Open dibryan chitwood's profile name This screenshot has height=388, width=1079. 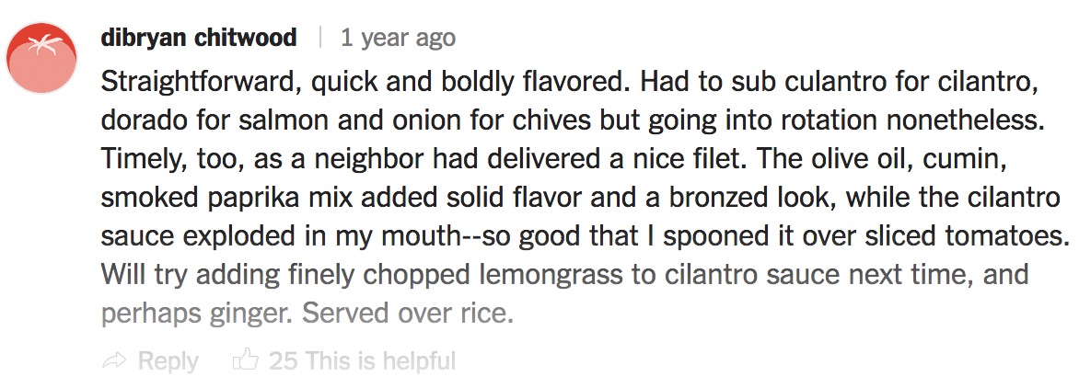(198, 38)
